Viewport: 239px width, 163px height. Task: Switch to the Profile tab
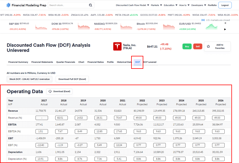click(110, 62)
